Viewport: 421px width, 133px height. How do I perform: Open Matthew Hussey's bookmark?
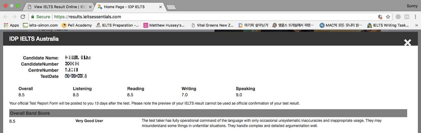164,25
